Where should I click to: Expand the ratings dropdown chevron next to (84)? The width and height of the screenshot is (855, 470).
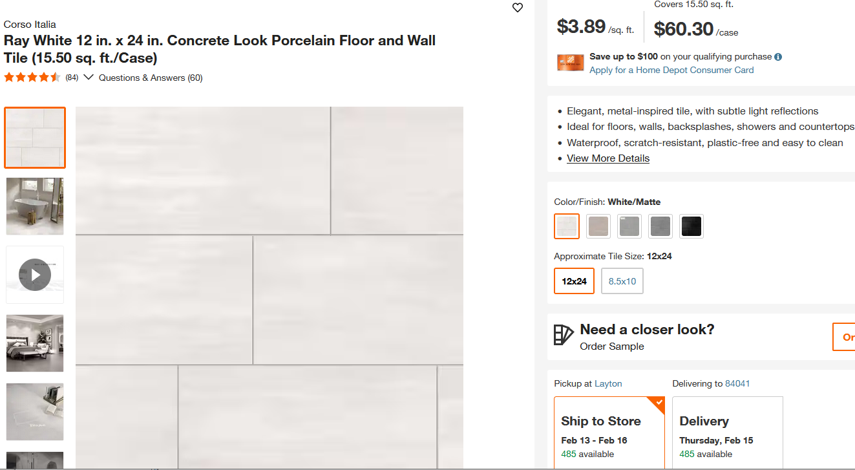click(89, 78)
